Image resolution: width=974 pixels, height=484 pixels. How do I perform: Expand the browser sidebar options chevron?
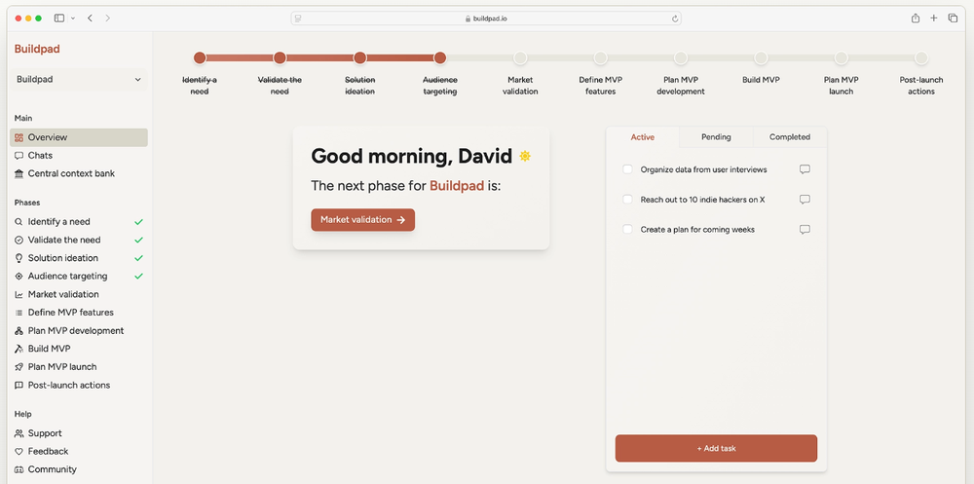[73, 19]
